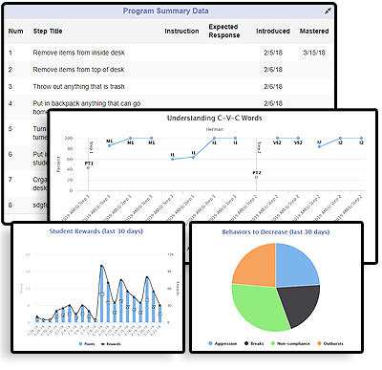The height and width of the screenshot is (370, 382).
Task: Click the "Student Rewards (last 30 days)" title
Action: pos(95,231)
